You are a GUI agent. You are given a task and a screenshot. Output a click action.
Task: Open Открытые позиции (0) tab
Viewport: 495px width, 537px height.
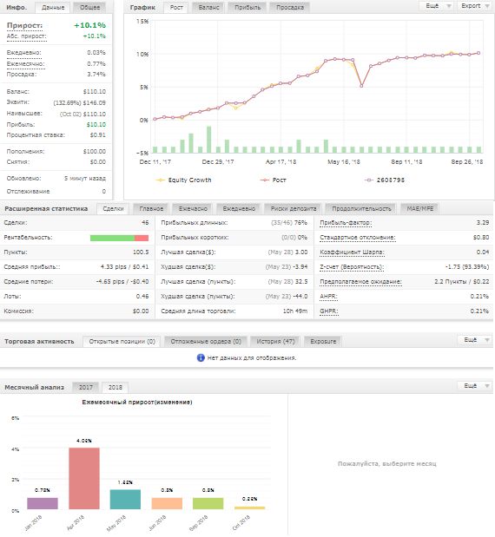point(122,342)
